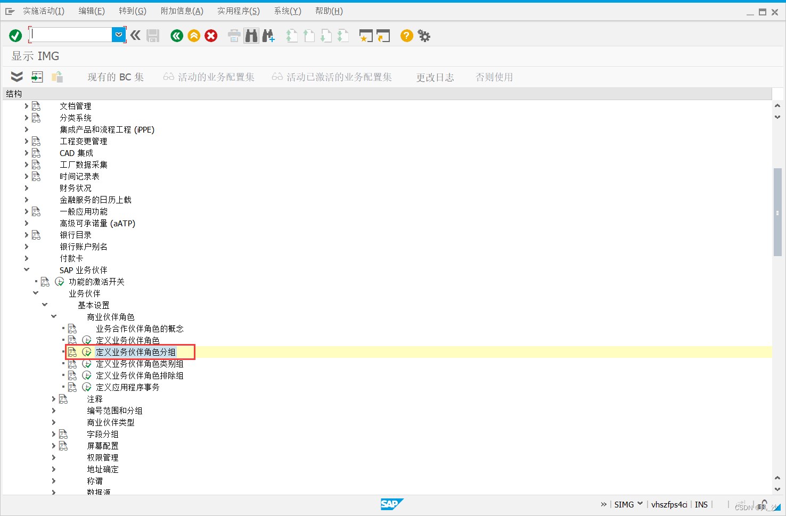Click the Expand All double-chevron icon
The height and width of the screenshot is (516, 786).
pyautogui.click(x=17, y=77)
